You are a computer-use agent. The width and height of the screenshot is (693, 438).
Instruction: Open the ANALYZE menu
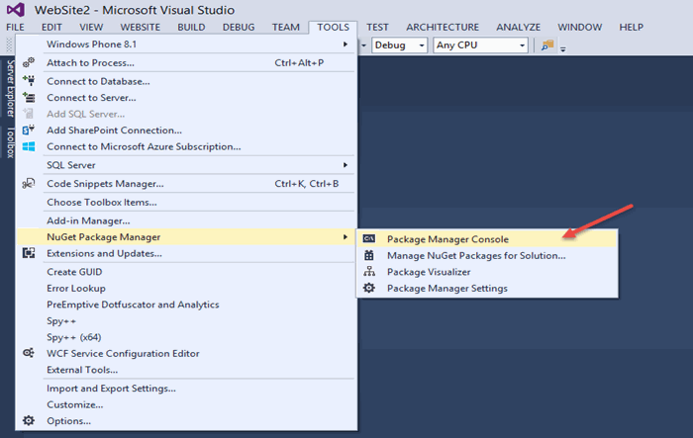coord(518,28)
